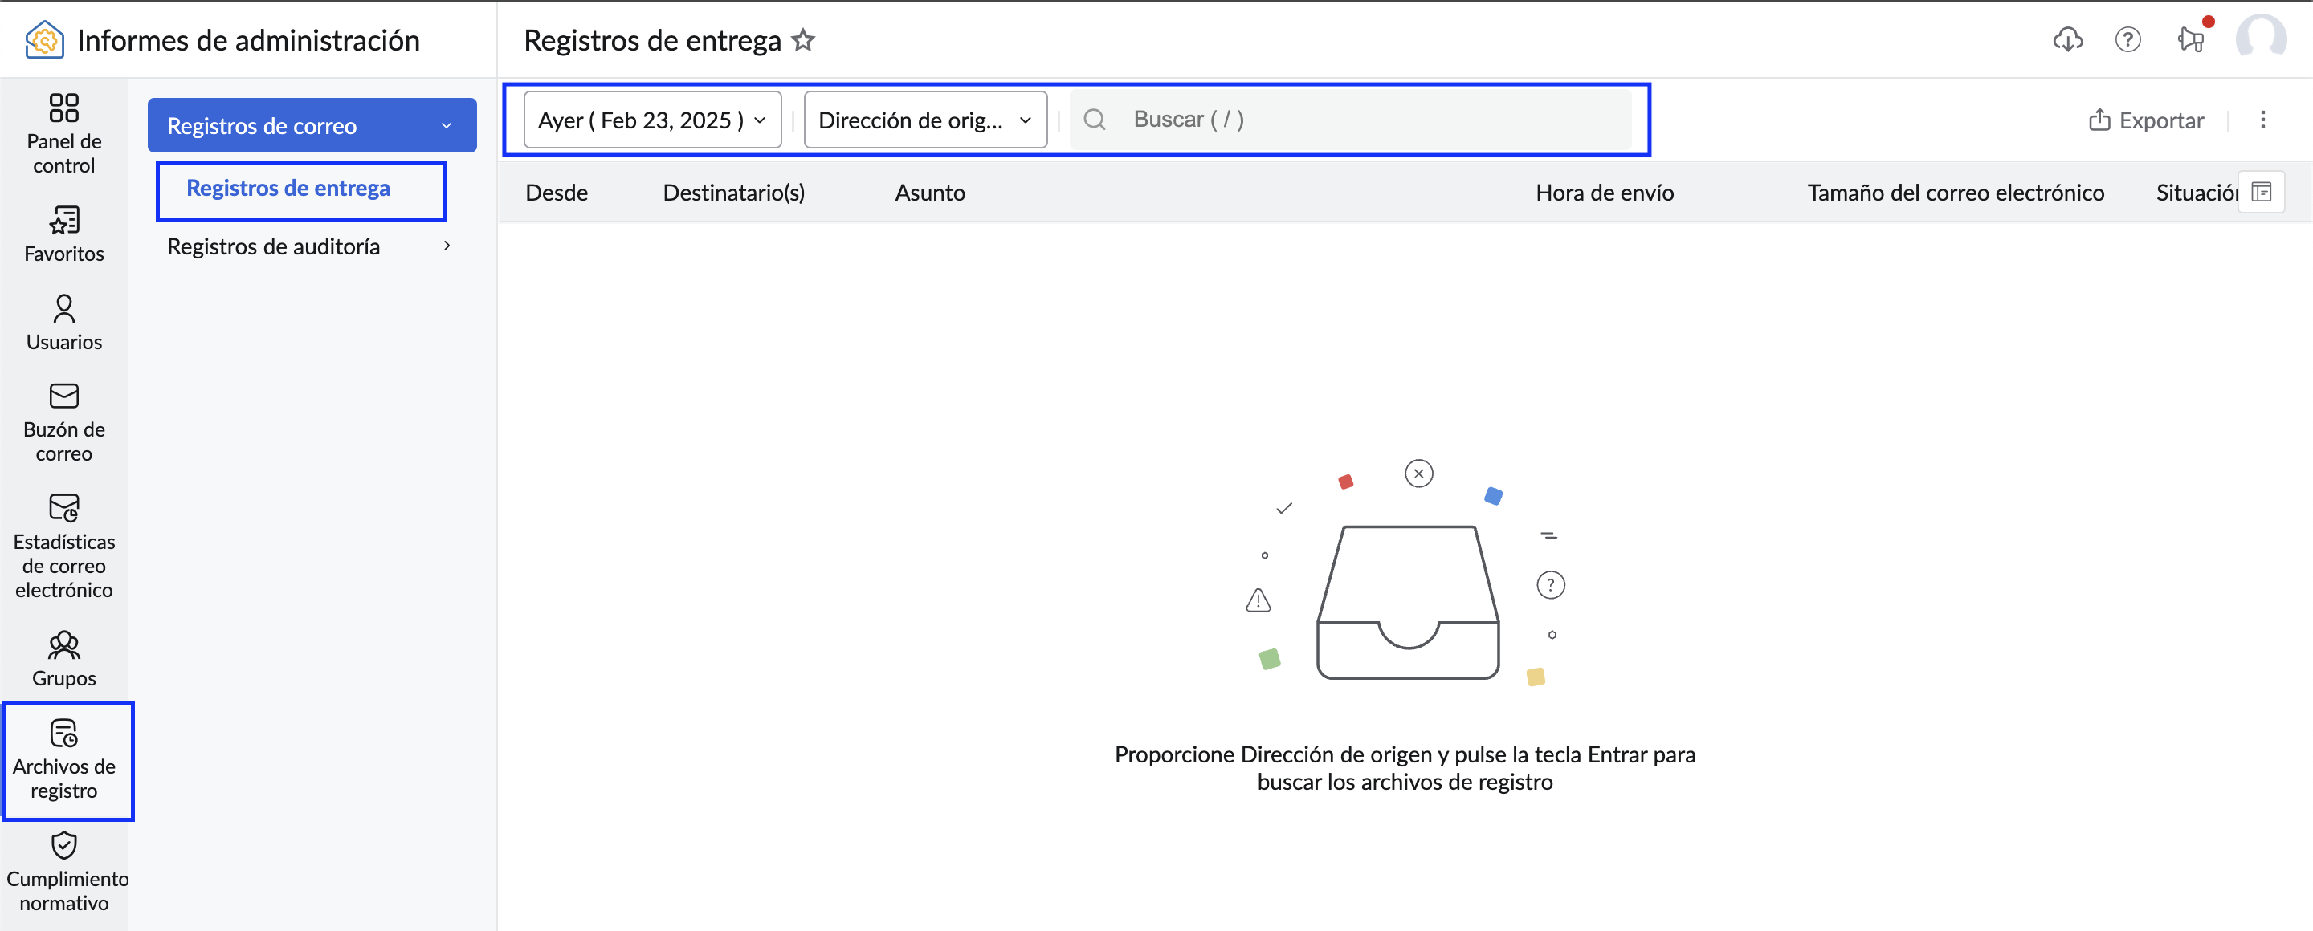Open the Dirección de origen filter dropdown

click(925, 120)
